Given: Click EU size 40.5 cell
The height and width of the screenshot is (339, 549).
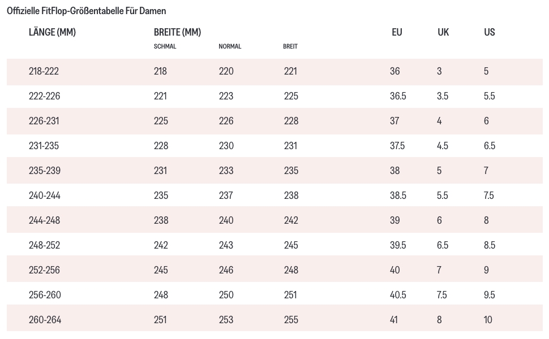Looking at the screenshot, I should (x=398, y=295).
